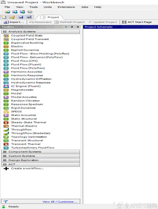This screenshot has width=158, height=209.
Task: Select the SPEOS icon
Action: click(x=6, y=112)
